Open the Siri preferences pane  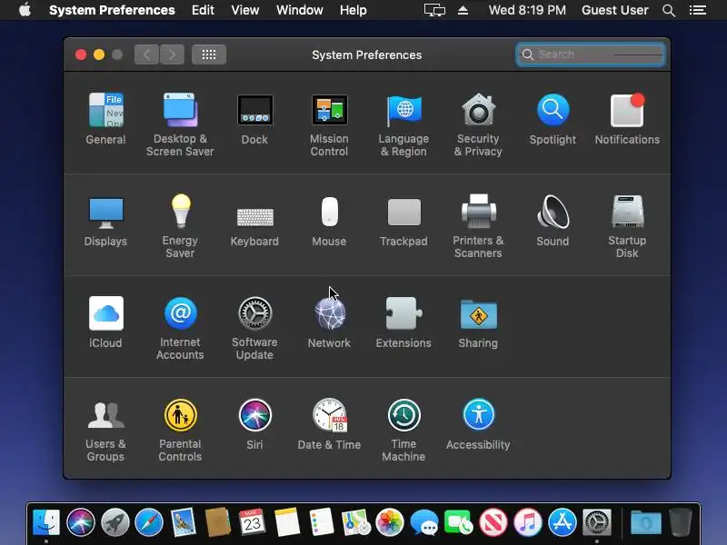(x=254, y=424)
